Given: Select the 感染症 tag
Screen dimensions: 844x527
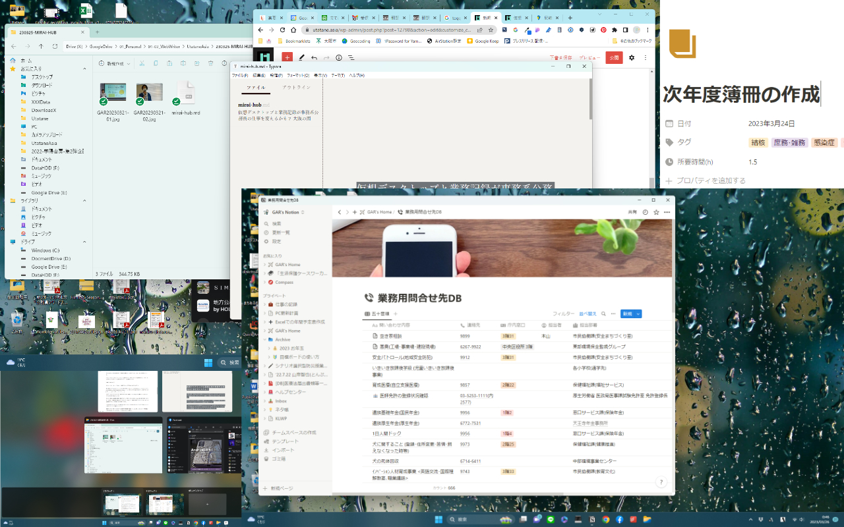Looking at the screenshot, I should 825,142.
